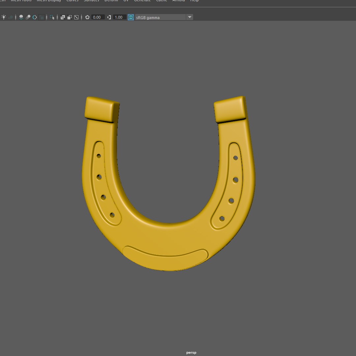
Task: Open the Deform menu
Action: (x=111, y=1)
